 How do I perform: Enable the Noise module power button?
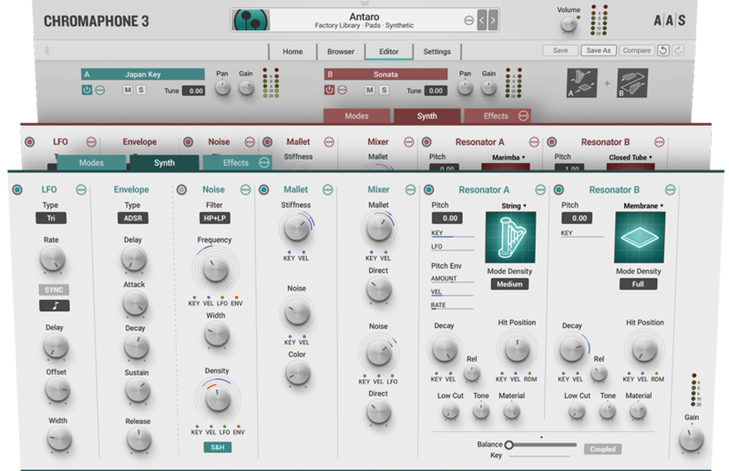181,189
